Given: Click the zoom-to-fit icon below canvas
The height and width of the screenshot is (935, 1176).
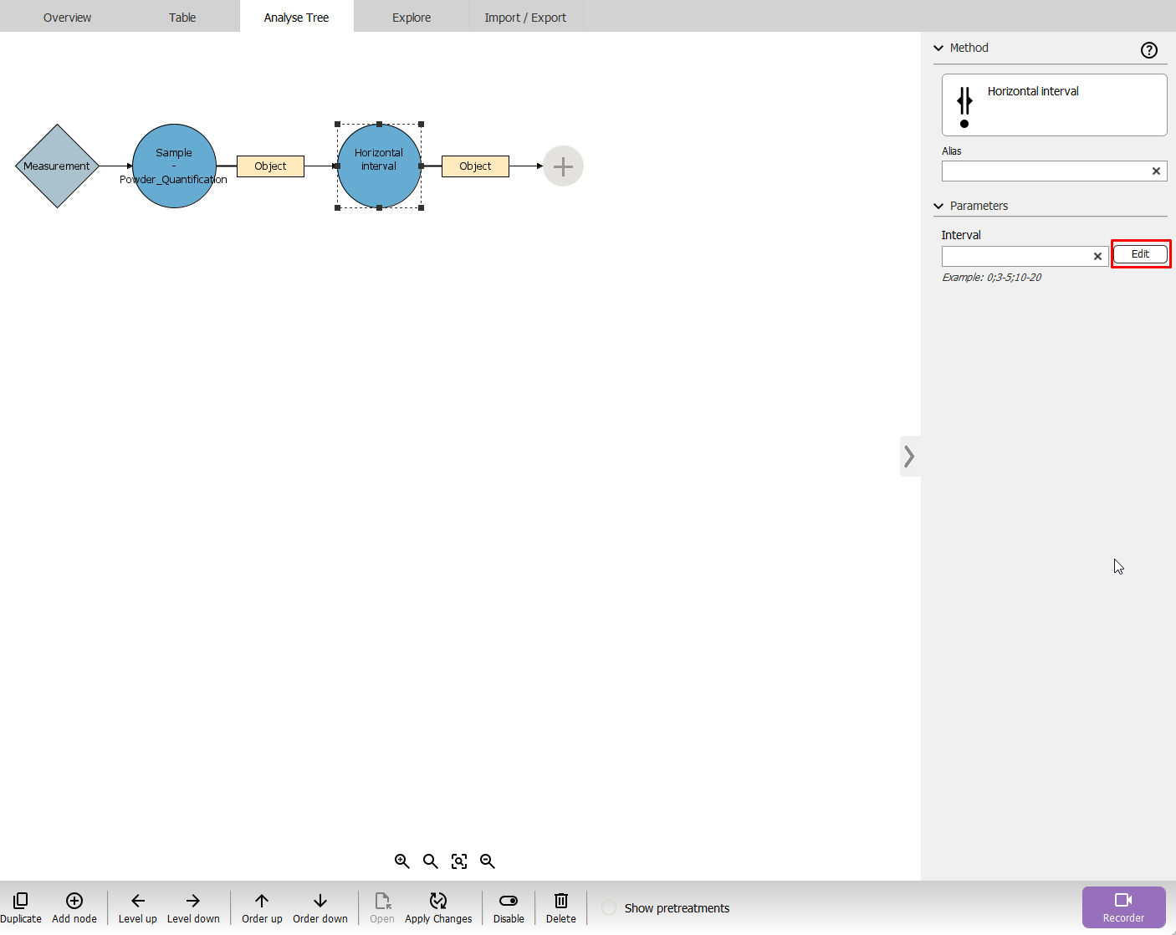Looking at the screenshot, I should coord(459,861).
